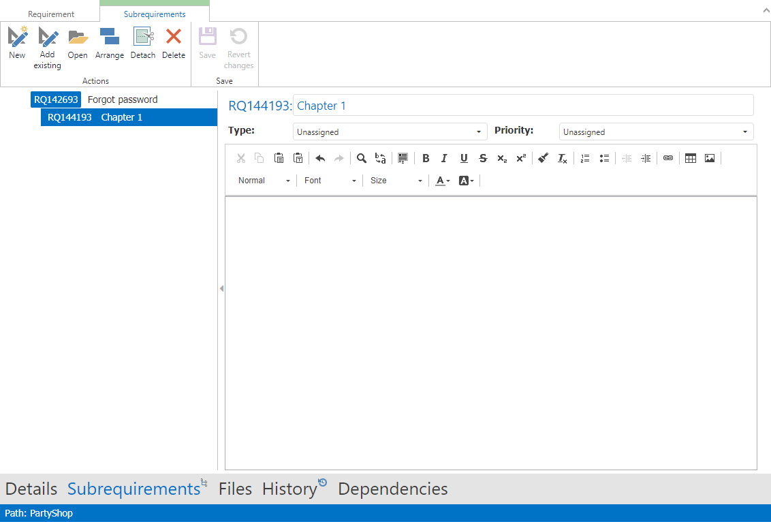Insert a table in the editor
The image size is (771, 522).
point(690,158)
